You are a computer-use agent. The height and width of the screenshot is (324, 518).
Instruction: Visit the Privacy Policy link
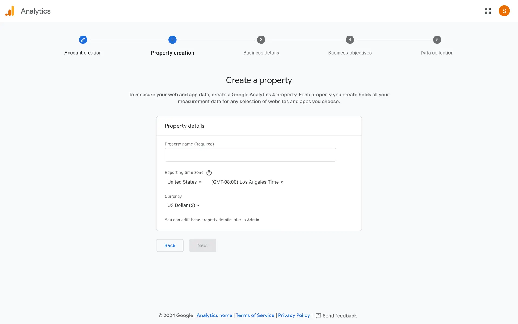tap(294, 315)
